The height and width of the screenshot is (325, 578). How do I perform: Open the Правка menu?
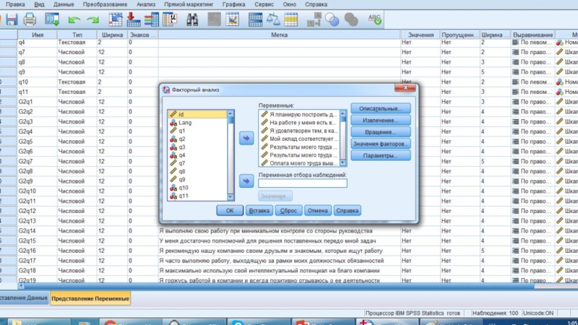pos(15,4)
